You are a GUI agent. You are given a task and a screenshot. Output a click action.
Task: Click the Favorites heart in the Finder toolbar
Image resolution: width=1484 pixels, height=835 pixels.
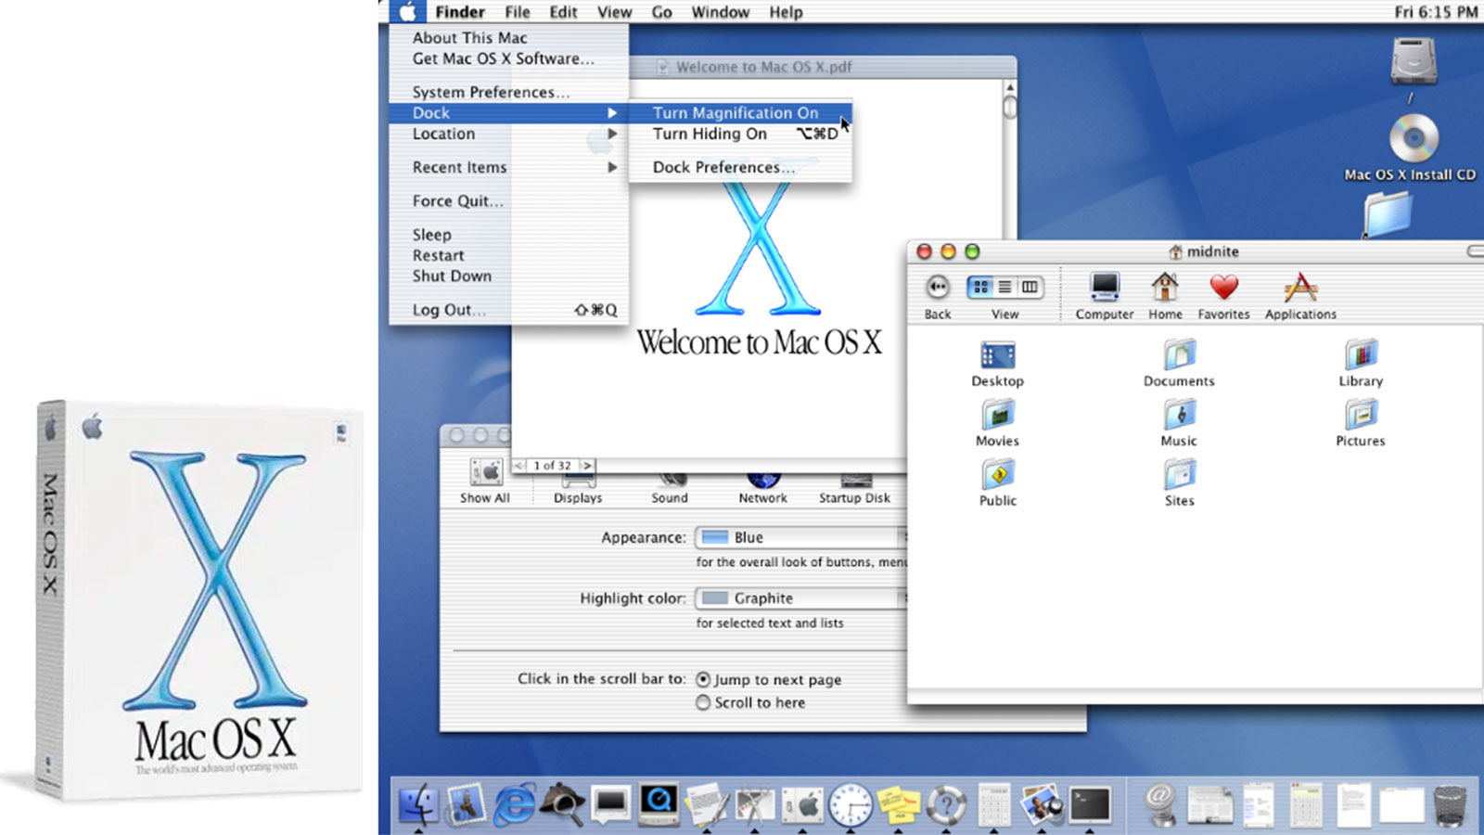1223,290
